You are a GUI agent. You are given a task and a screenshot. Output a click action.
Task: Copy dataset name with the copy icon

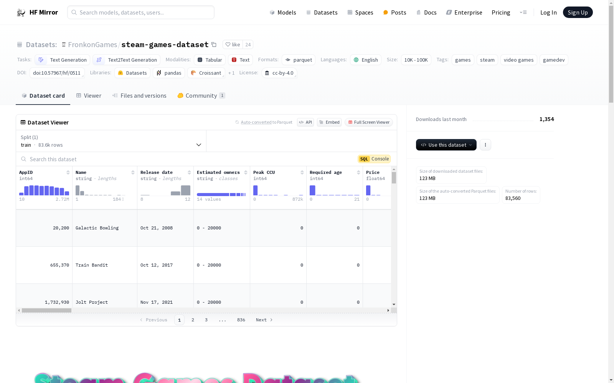click(x=214, y=44)
